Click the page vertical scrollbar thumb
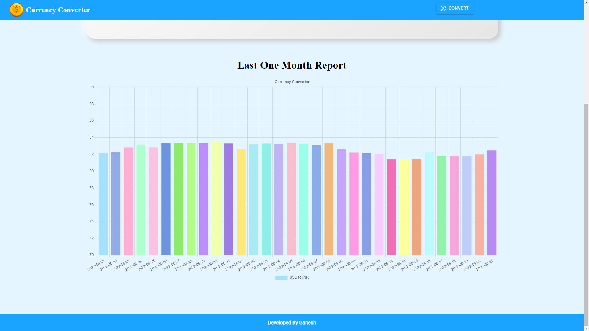This screenshot has height=331, width=589. [x=586, y=215]
